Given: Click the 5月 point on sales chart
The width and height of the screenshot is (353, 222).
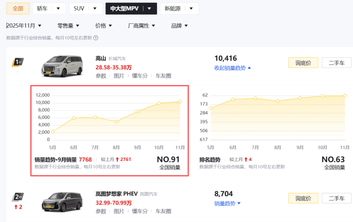Looking at the screenshot, I should [x=53, y=132].
